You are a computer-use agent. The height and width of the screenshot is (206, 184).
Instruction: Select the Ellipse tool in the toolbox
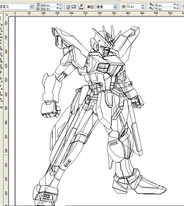pos(1,54)
